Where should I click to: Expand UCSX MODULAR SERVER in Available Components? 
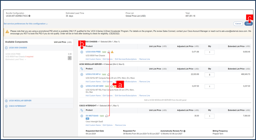tap(6, 101)
